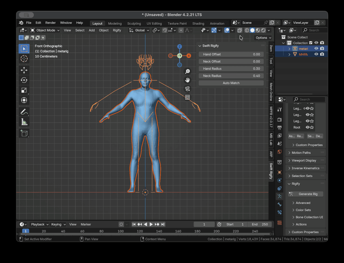Switch to the UV Editing workspace tab
The height and width of the screenshot is (263, 344).
pos(154,23)
